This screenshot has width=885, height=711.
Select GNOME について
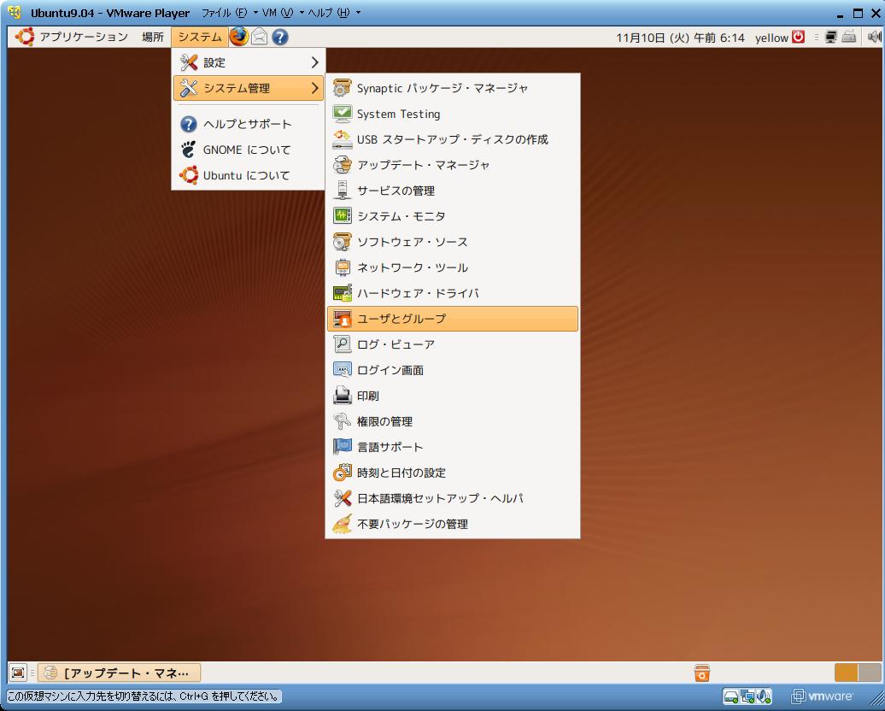click(x=248, y=150)
